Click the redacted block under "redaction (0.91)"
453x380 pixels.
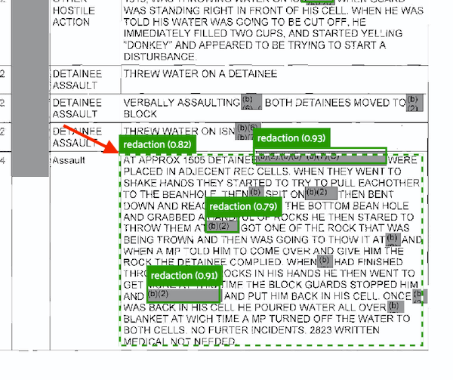(184, 295)
